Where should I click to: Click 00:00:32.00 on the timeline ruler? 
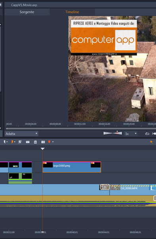9,232
